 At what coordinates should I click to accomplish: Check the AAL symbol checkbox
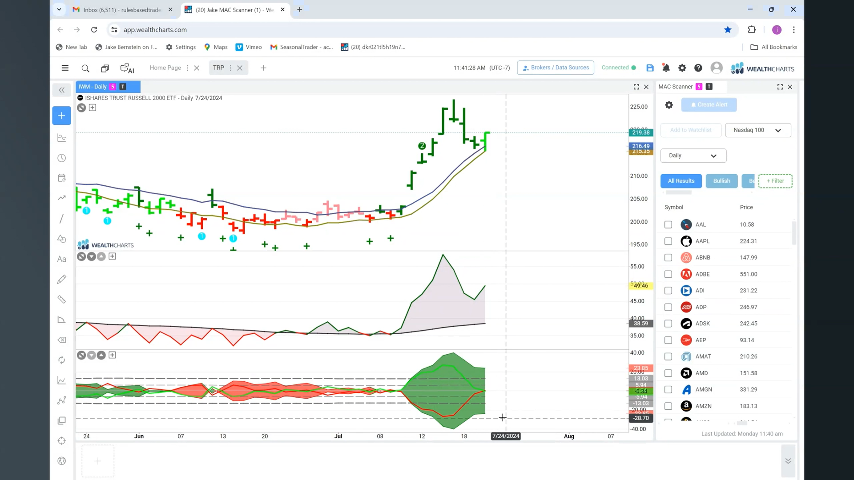point(668,225)
